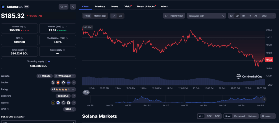Switch to line chart icon
Image resolution: width=279 pixels, height=123 pixels.
pos(114,16)
